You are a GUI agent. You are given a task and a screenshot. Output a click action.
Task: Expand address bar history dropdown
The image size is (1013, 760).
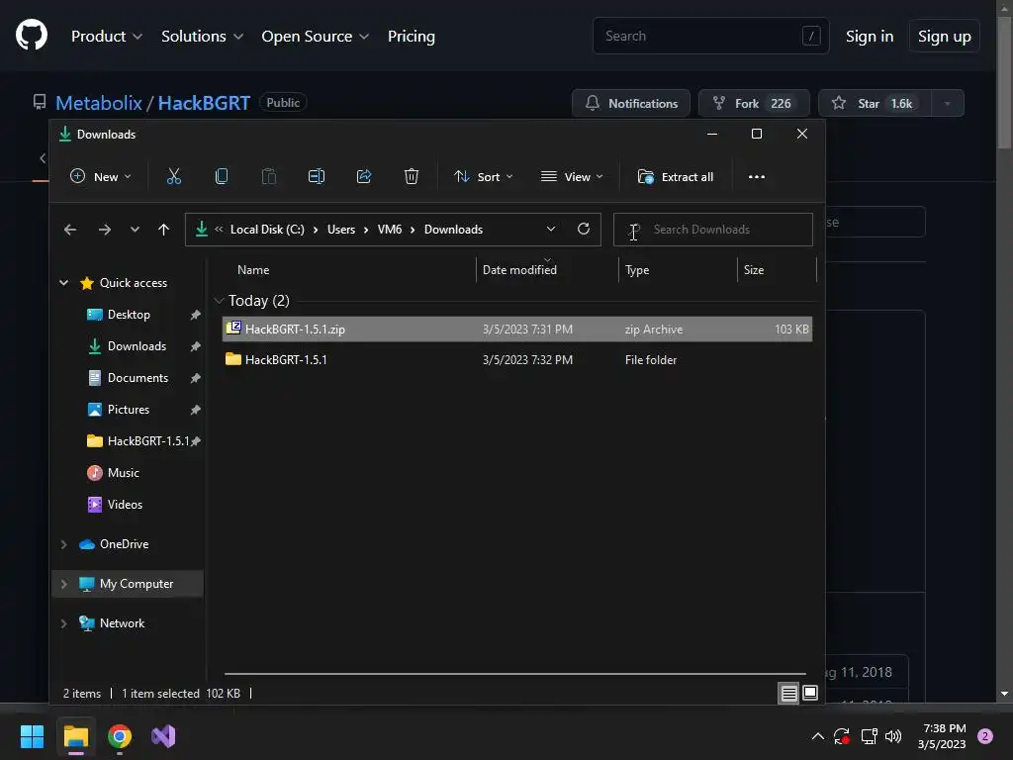pos(550,229)
